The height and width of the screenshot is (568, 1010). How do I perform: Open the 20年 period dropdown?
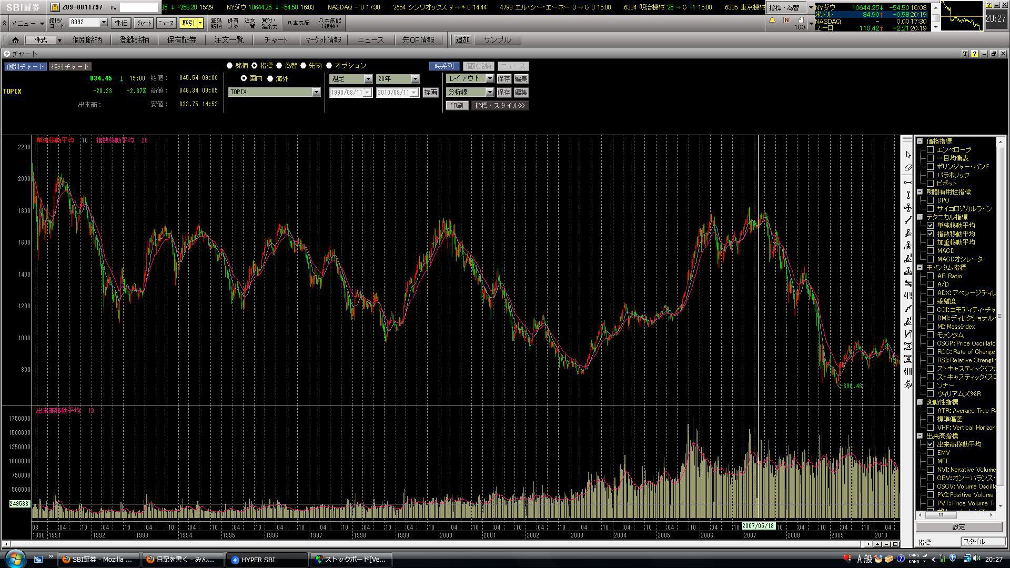pos(415,79)
